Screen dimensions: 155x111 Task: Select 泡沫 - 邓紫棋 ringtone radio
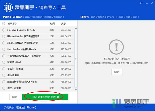click(x=4, y=88)
